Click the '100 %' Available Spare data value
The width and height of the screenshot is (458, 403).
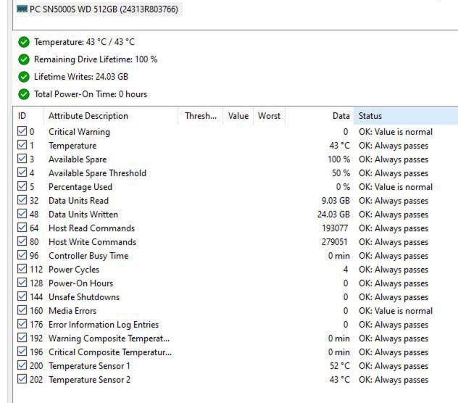[x=339, y=159]
